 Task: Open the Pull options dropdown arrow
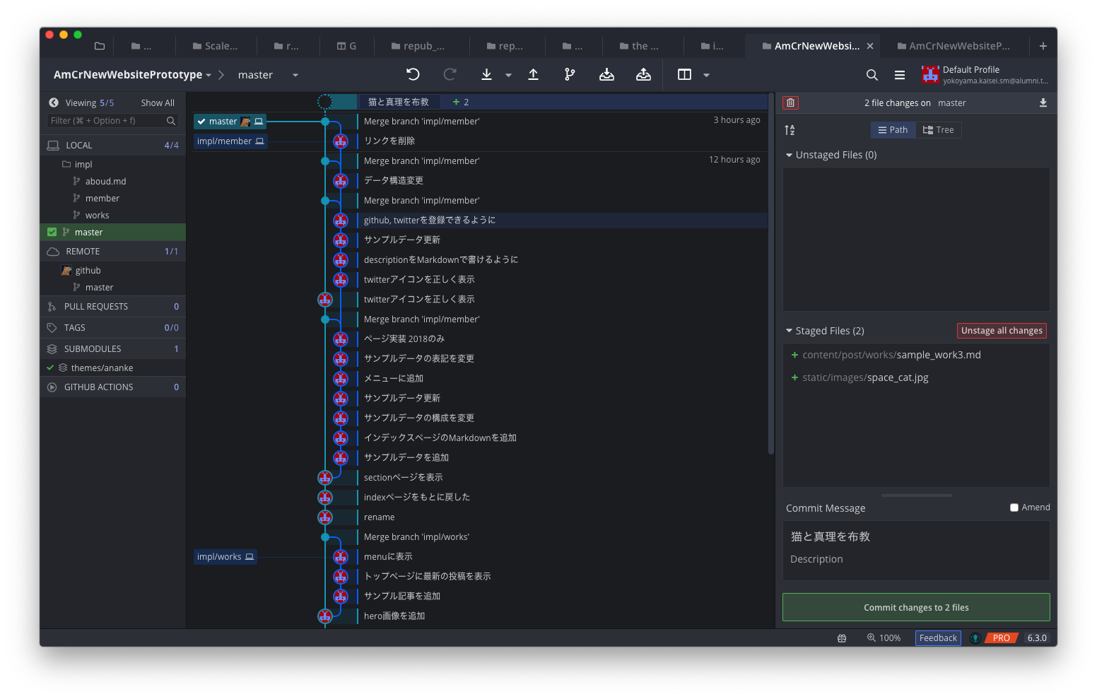508,75
